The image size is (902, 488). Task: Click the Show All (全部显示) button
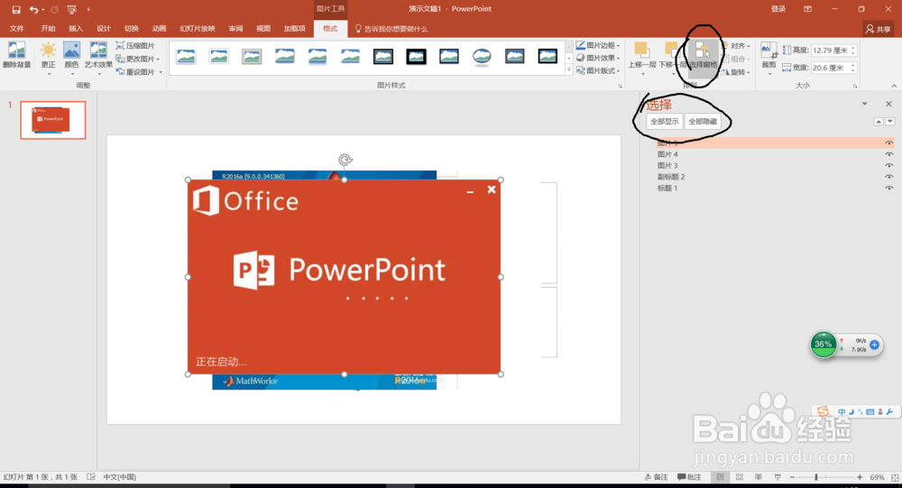tap(665, 122)
